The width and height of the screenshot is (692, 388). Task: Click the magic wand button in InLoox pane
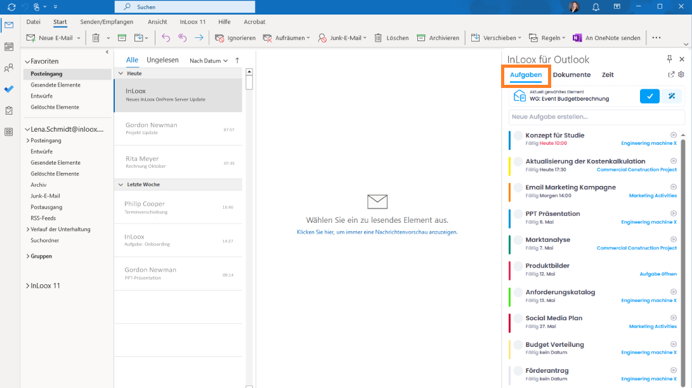click(672, 96)
